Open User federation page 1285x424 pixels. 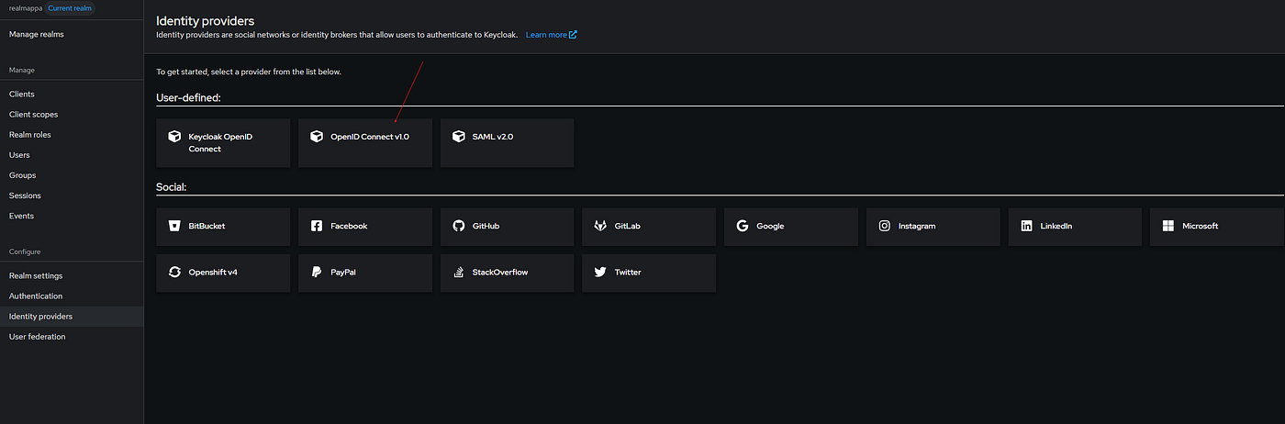click(x=72, y=337)
